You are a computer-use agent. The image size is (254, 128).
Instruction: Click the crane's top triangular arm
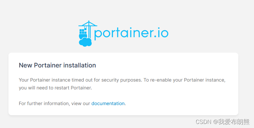(x=88, y=24)
